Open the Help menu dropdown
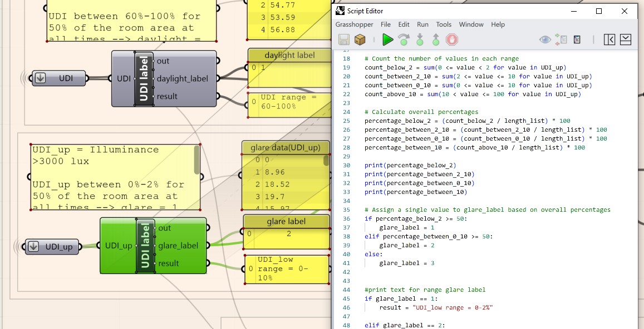The image size is (644, 329). click(497, 24)
